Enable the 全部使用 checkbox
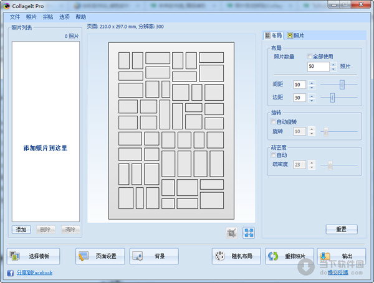This screenshot has width=374, height=283. pos(309,57)
